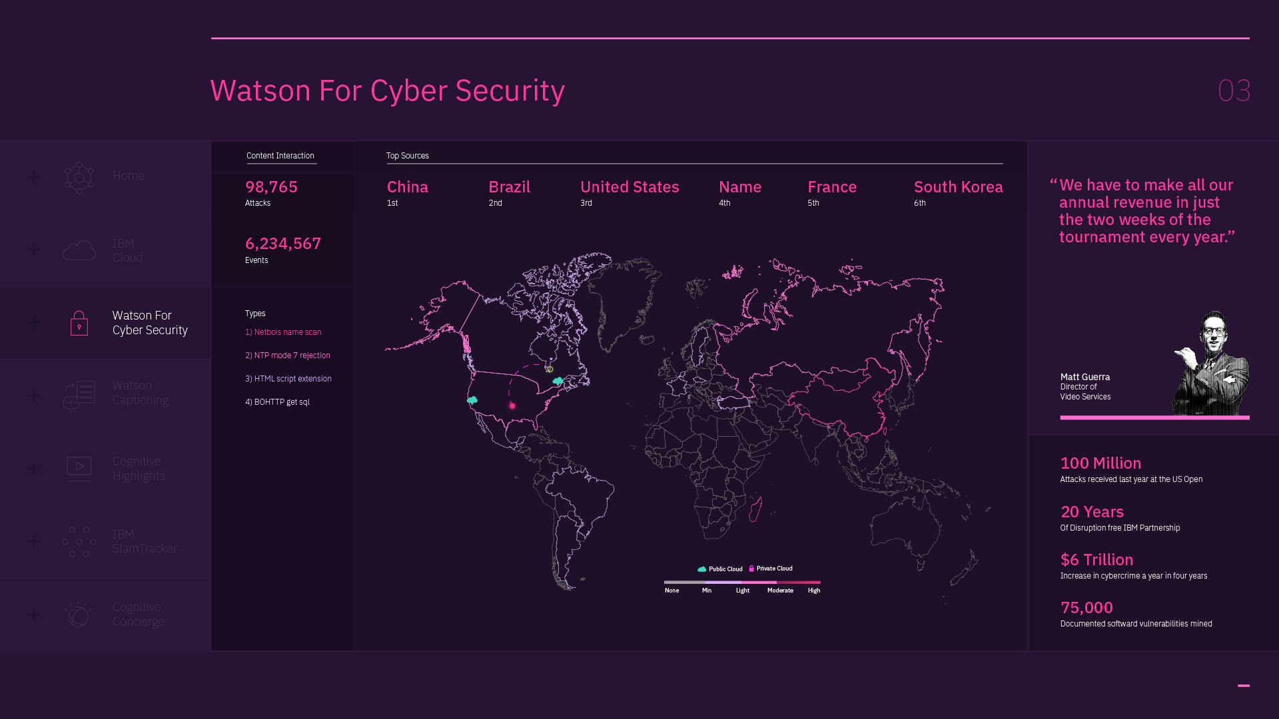Click Matt Guerra's portrait image
This screenshot has height=719, width=1279.
coord(1210,363)
